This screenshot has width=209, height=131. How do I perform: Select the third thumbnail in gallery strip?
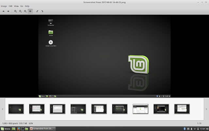click(x=57, y=109)
